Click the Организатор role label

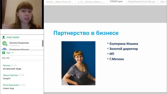click(x=14, y=45)
